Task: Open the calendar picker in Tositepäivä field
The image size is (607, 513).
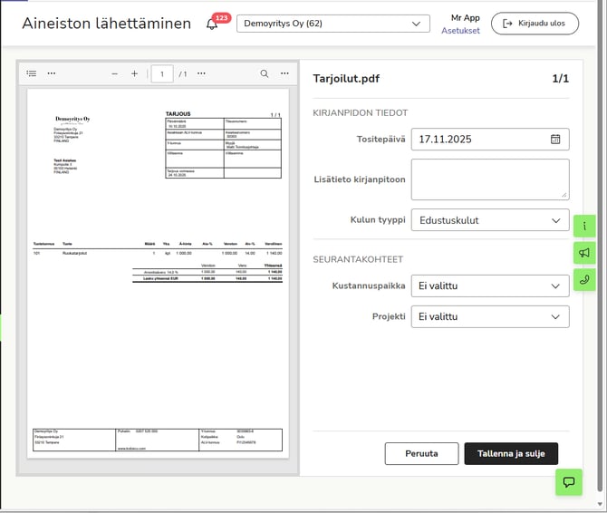Action: (x=555, y=140)
